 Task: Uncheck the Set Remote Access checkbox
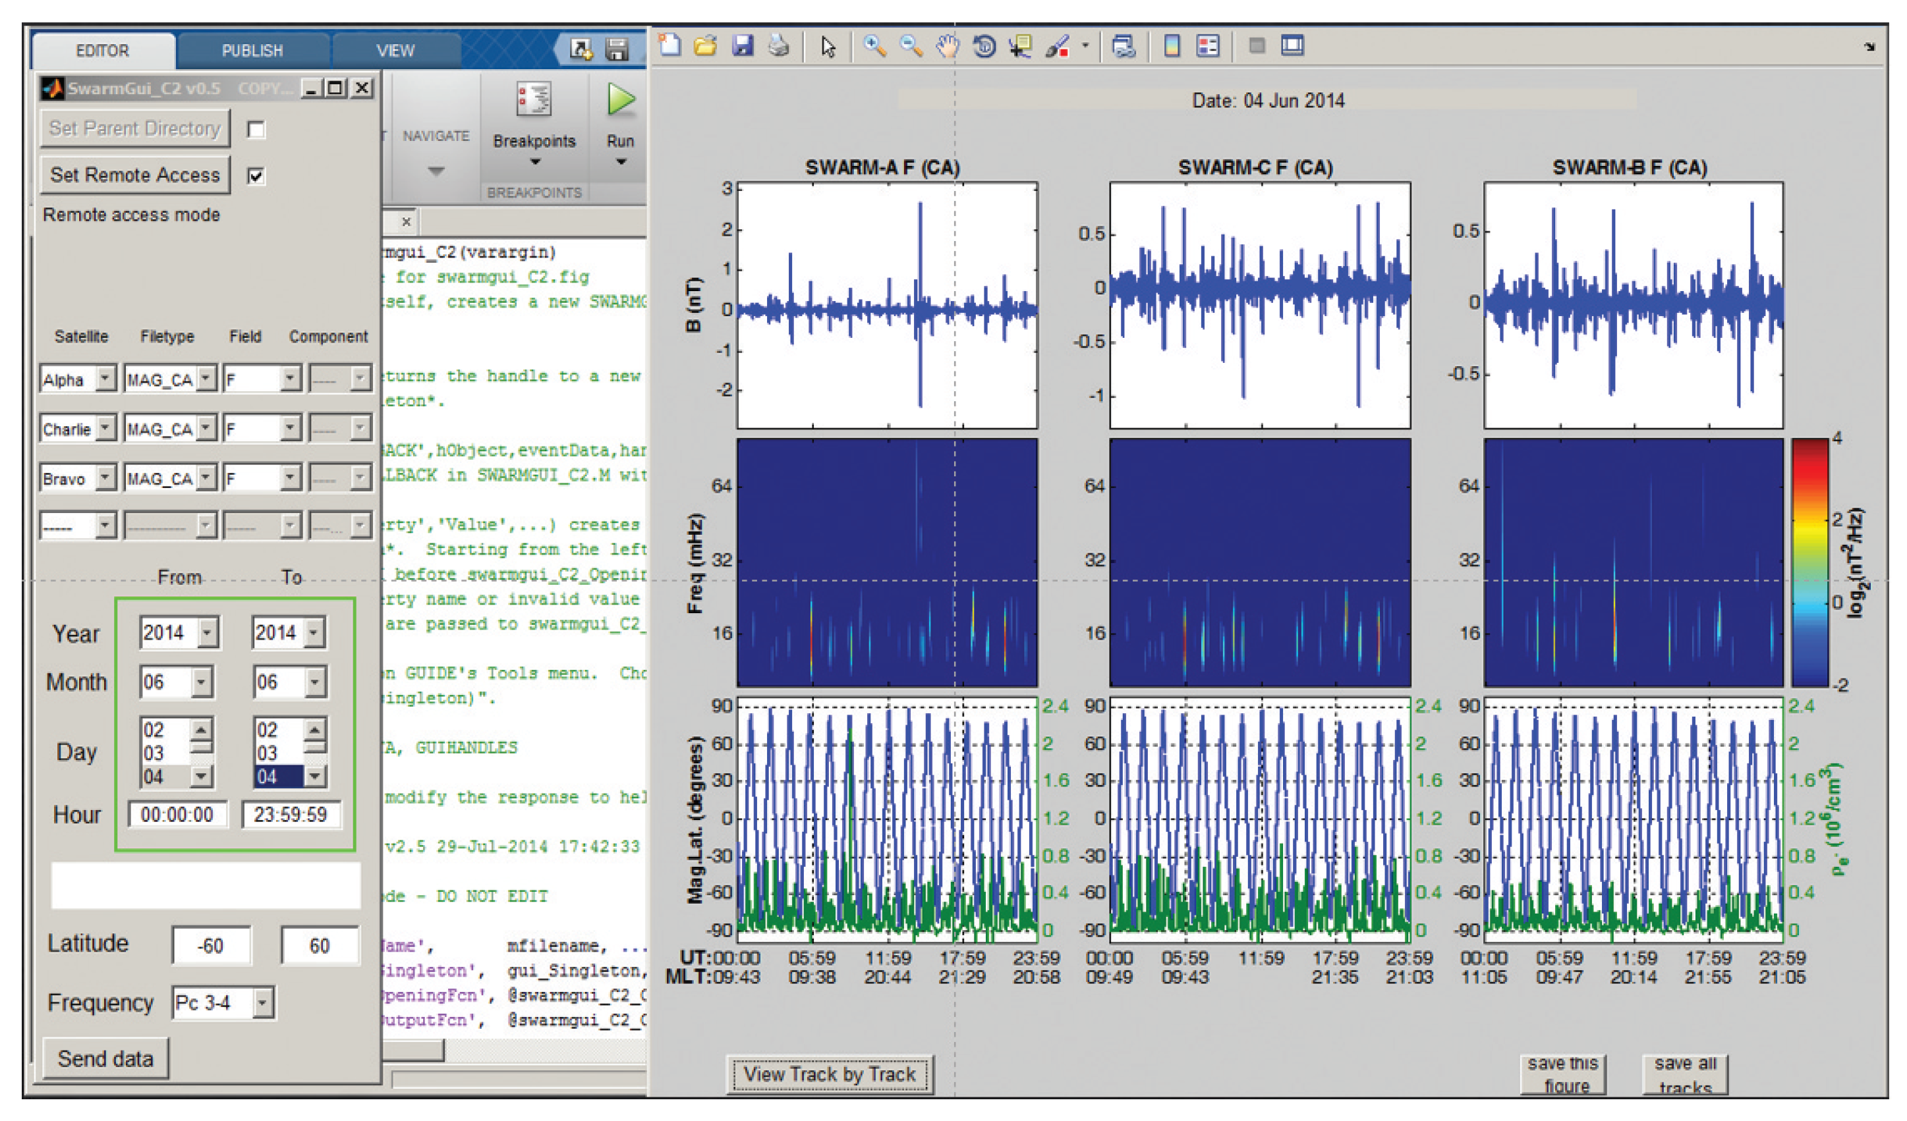[x=256, y=177]
